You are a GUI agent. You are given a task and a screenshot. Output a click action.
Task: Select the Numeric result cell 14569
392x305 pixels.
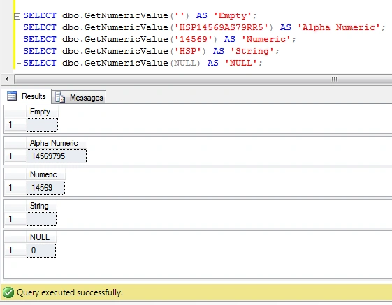click(45, 188)
